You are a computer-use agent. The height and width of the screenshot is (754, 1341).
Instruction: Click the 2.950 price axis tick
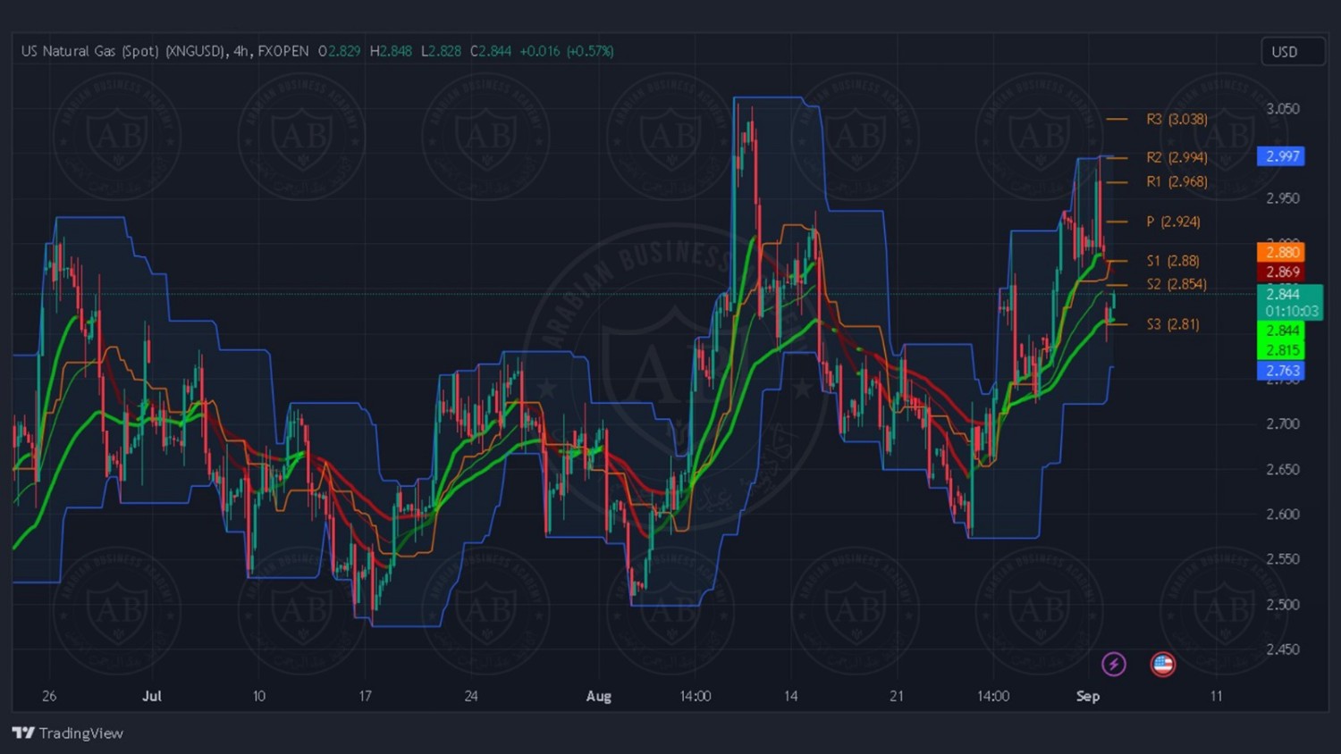point(1283,198)
